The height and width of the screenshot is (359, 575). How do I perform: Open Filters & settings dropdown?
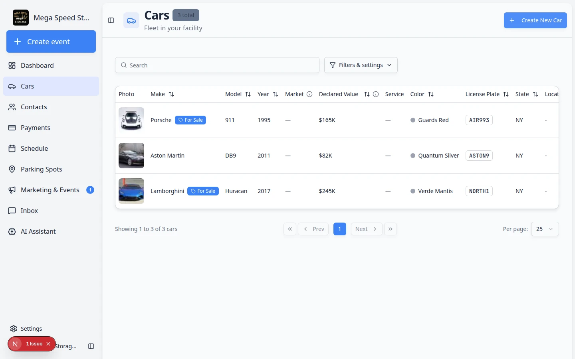pos(361,65)
